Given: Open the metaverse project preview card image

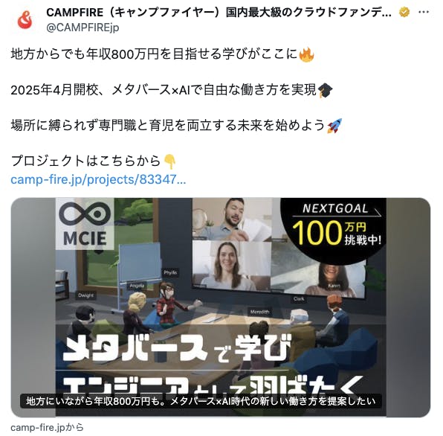Looking at the screenshot, I should (x=221, y=307).
